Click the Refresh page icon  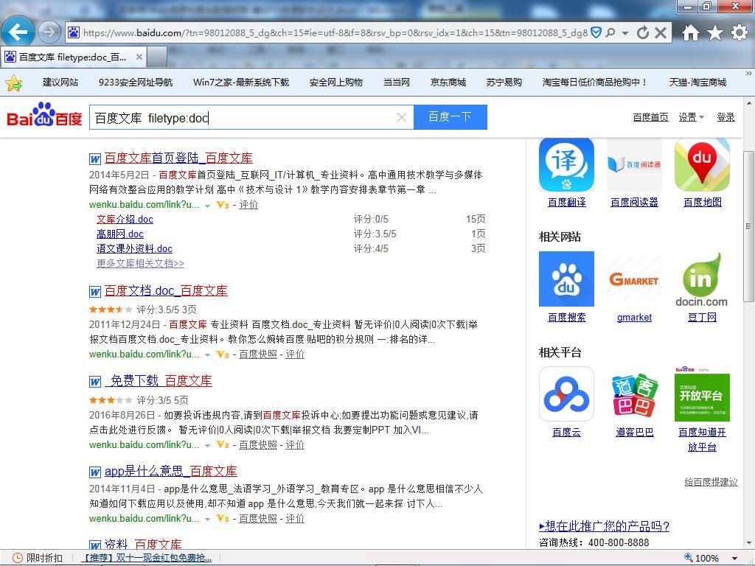[x=643, y=32]
